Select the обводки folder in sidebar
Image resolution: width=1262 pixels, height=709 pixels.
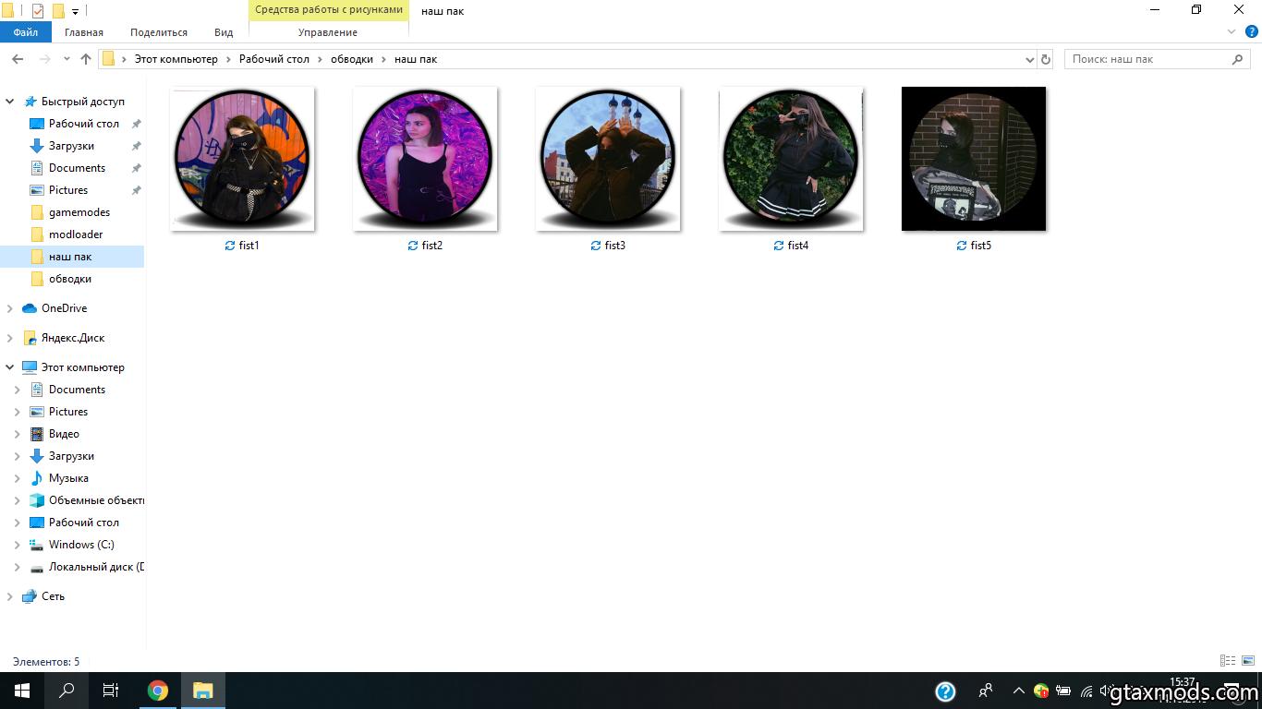[x=70, y=279]
